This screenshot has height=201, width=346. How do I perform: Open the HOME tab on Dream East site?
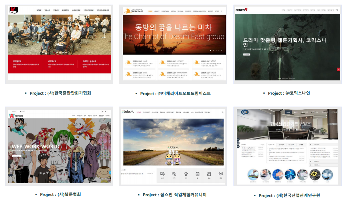[x=150, y=11]
